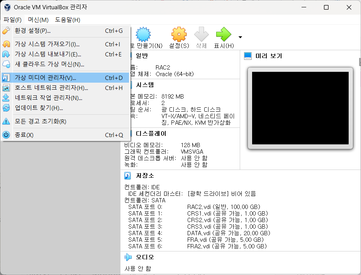This screenshot has width=361, height=275.
Task: Click the media manager icon beside 가상 미디어 관리자
Action: click(x=6, y=78)
